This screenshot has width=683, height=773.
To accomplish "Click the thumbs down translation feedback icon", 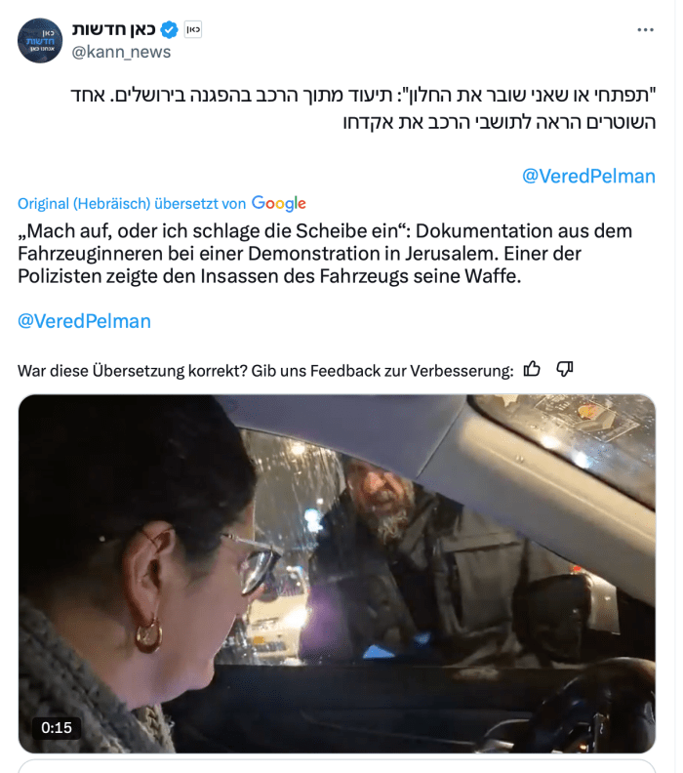I will [565, 369].
